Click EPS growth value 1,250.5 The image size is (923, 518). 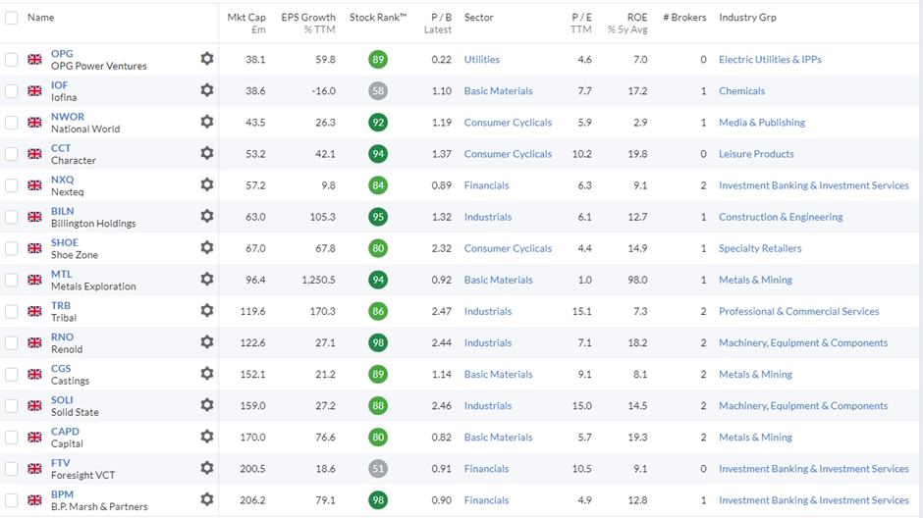(x=318, y=280)
